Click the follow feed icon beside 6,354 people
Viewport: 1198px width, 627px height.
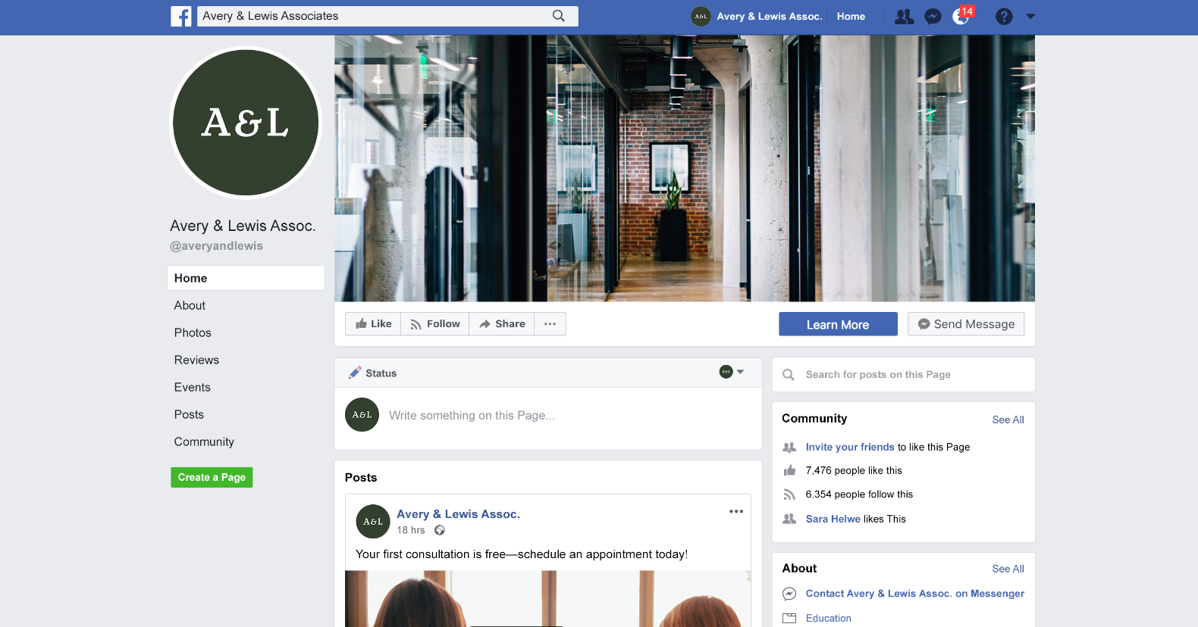point(789,494)
